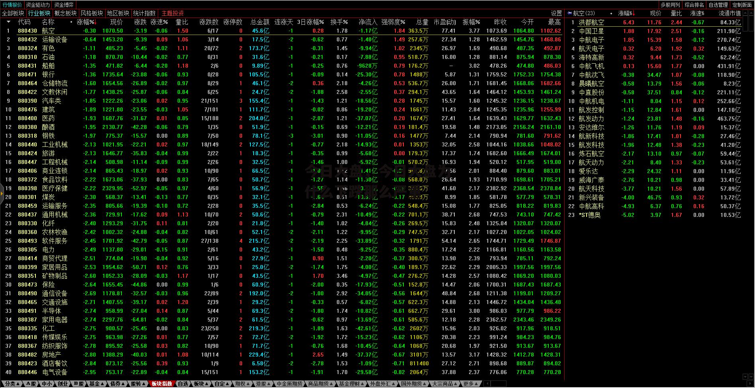Image resolution: width=755 pixels, height=388 pixels.
Task: Click the pin icon beside 航空(23)
Action: pos(569,14)
